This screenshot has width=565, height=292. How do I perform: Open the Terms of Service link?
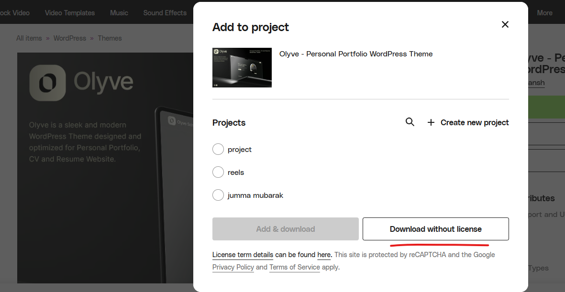294,267
